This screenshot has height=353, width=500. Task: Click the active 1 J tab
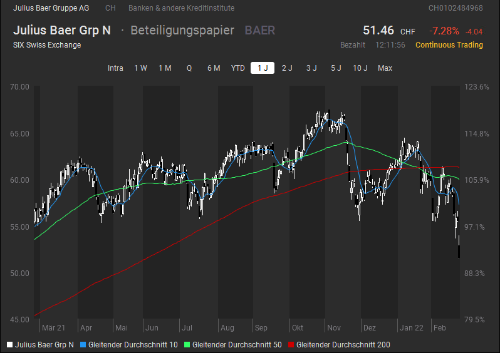(x=263, y=68)
